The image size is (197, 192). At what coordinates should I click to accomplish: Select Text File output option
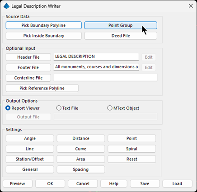pyautogui.click(x=67, y=108)
